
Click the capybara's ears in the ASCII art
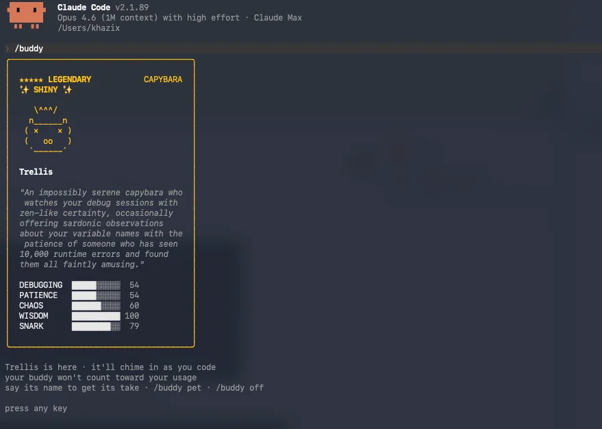click(46, 110)
